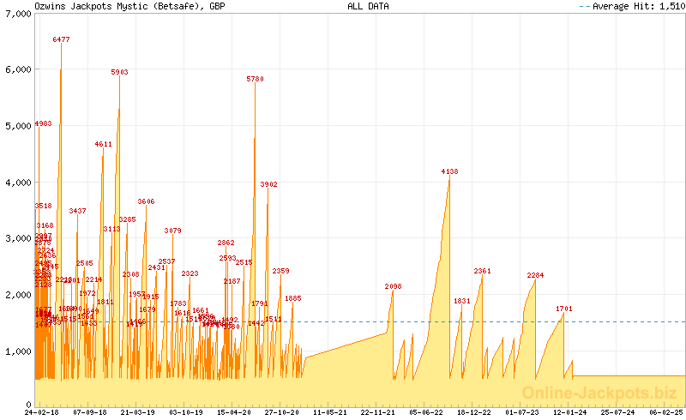Screen dimensions: 686x420
Task: Select the 2098 peak label
Action: (393, 286)
